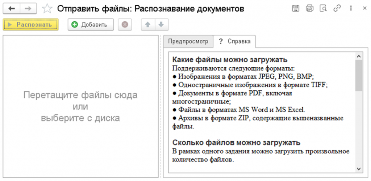371x181 pixels.
Task: Select the Справка tab
Action: point(234,41)
